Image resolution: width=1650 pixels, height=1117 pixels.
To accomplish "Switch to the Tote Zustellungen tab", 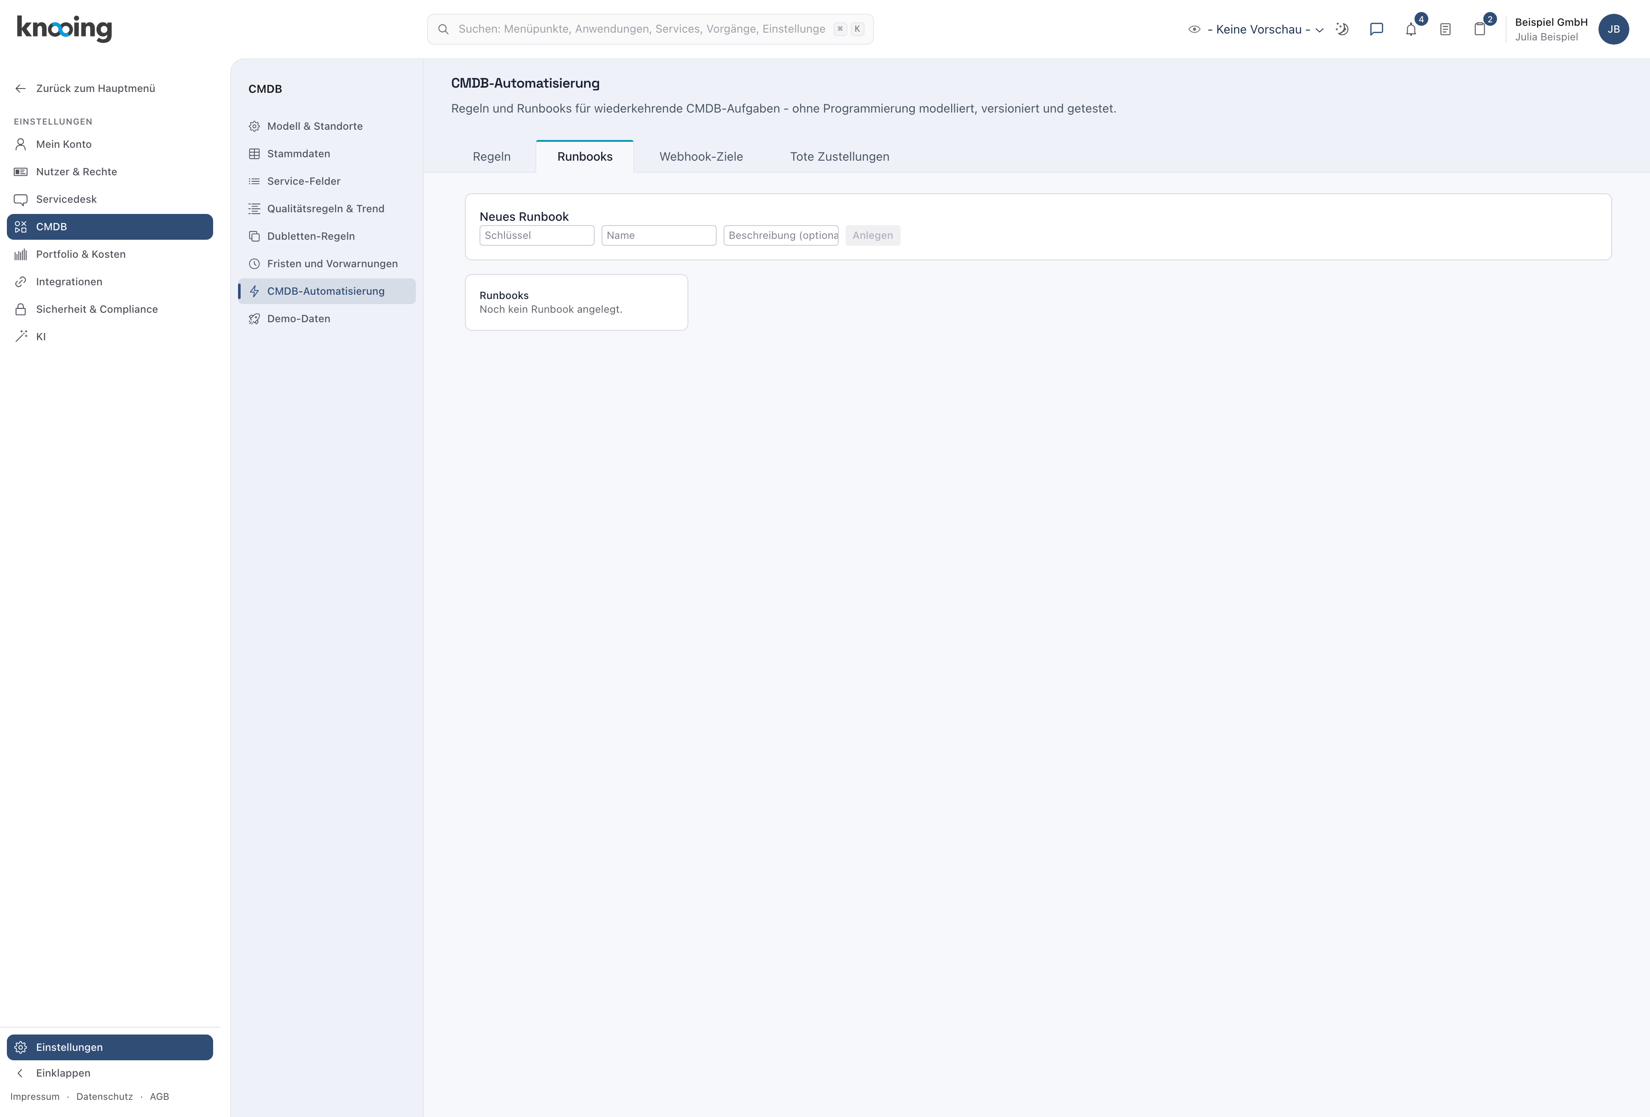I will pos(839,156).
